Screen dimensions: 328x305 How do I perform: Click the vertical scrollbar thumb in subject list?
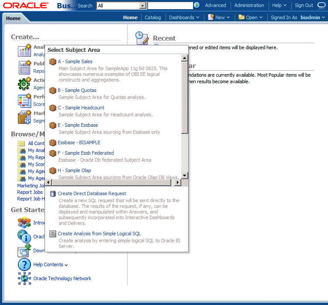(184, 98)
